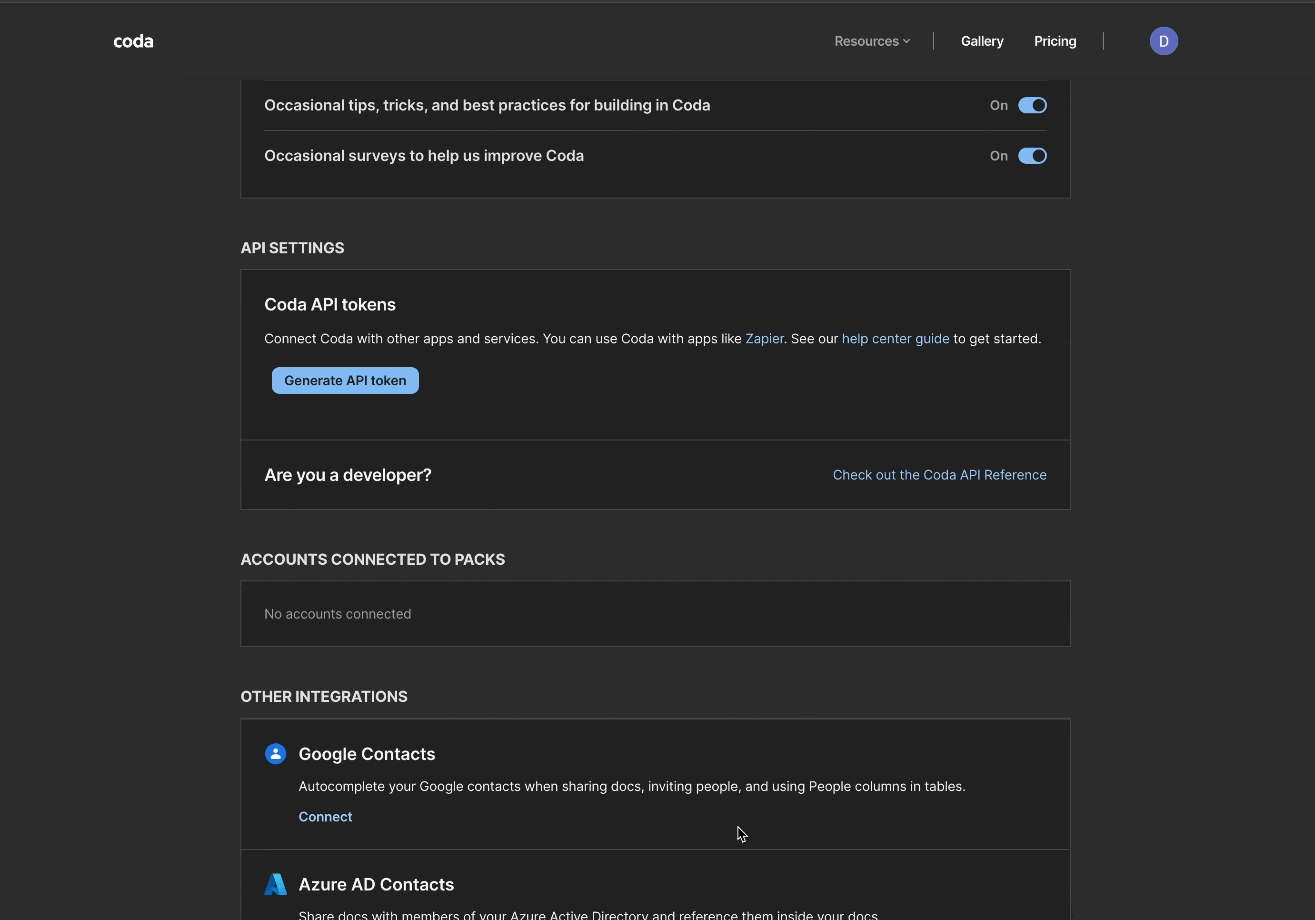
Task: Click Generate API token button
Action: 345,380
